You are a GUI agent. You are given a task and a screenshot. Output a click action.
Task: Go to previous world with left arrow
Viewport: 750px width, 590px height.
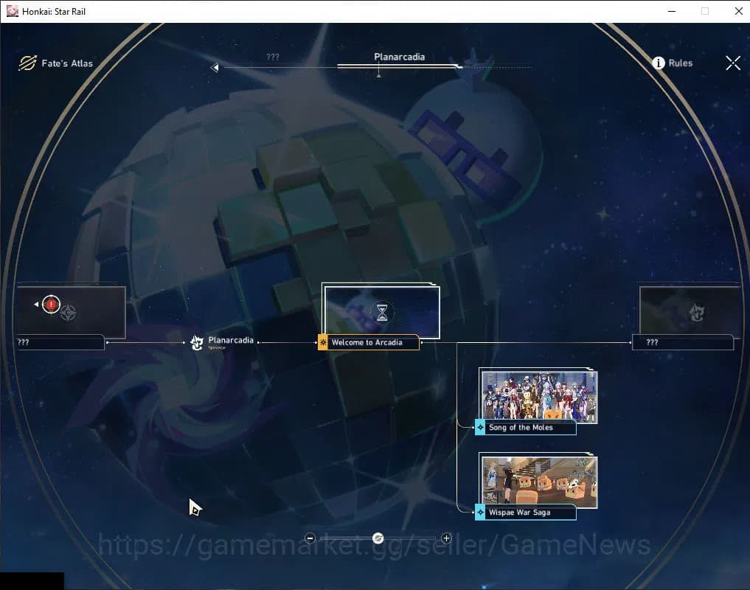(215, 68)
